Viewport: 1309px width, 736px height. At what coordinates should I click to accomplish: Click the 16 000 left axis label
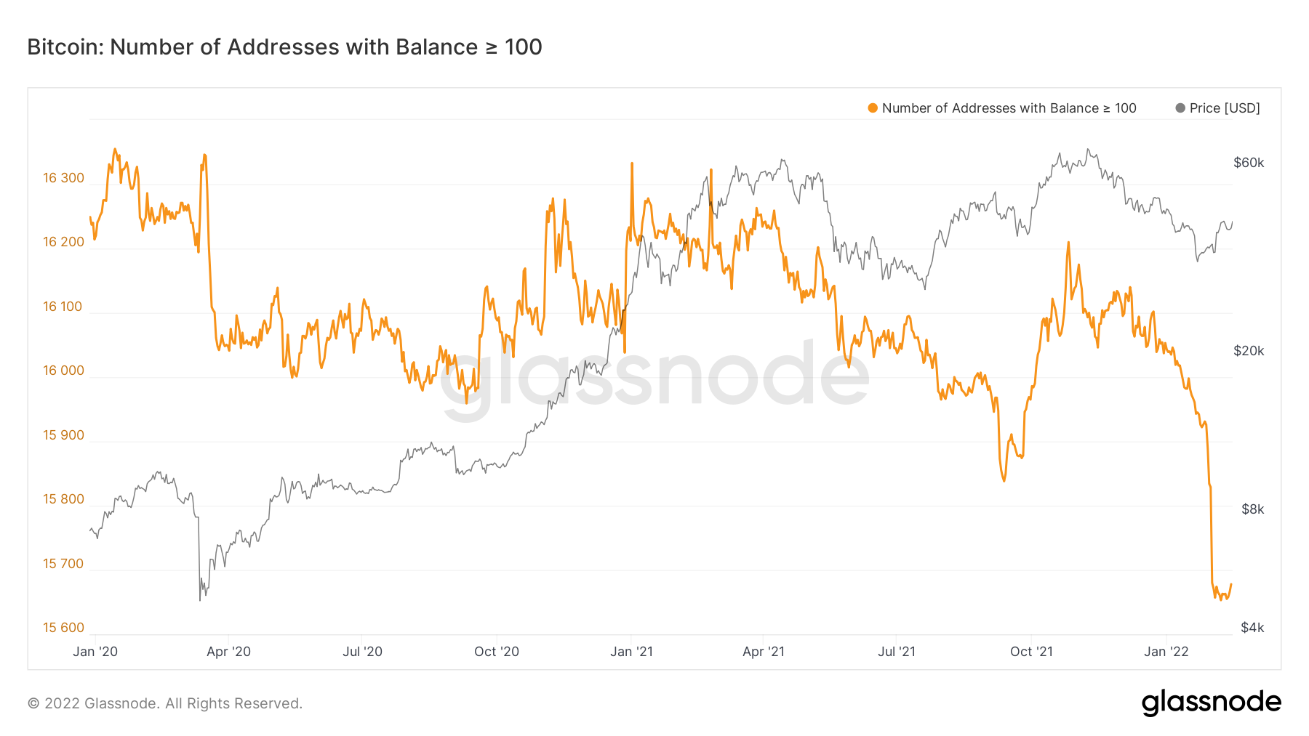[x=63, y=371]
